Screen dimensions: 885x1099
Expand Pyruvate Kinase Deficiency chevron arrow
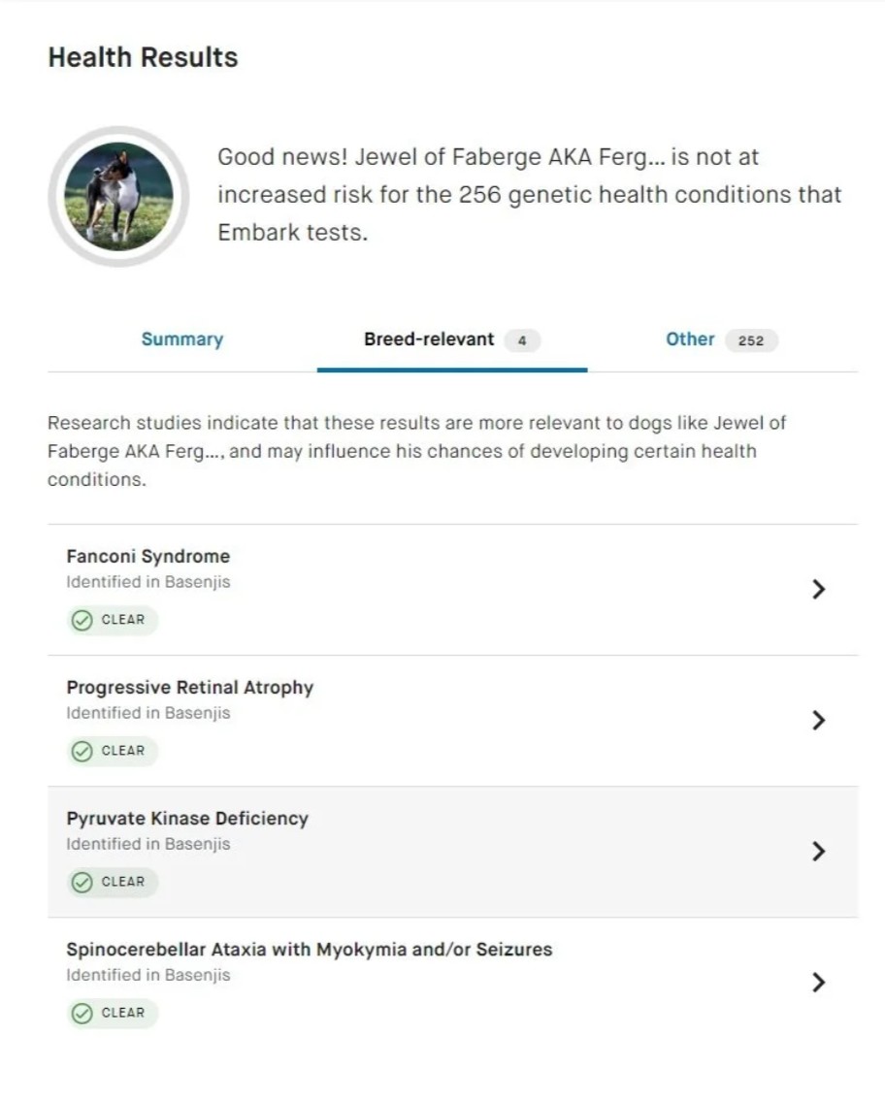click(x=818, y=851)
